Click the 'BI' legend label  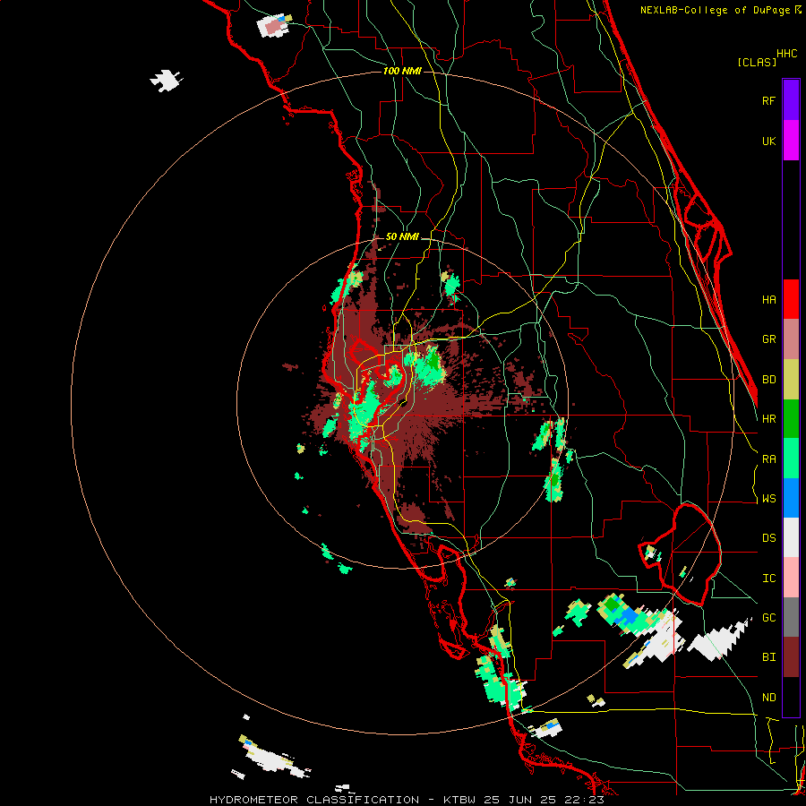tap(768, 657)
